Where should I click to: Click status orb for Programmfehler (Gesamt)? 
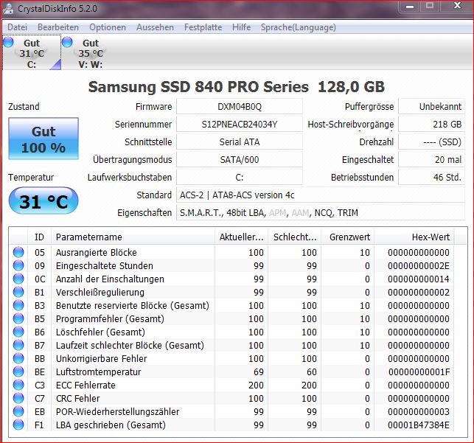tap(18, 318)
